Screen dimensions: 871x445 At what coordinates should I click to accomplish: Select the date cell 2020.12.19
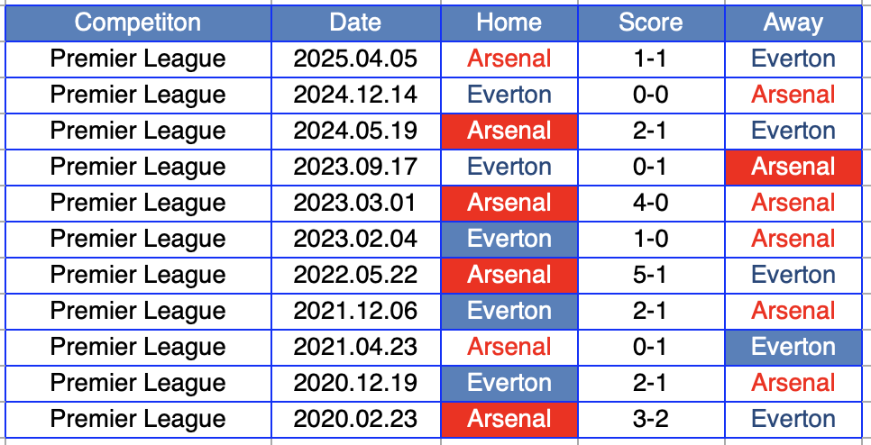(355, 383)
